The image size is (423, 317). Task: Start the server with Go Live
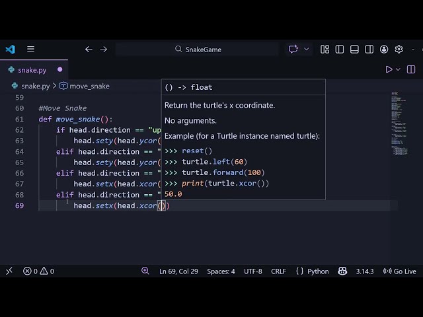(x=400, y=271)
